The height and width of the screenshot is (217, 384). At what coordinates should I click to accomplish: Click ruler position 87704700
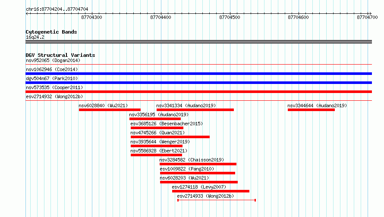coord(367,17)
